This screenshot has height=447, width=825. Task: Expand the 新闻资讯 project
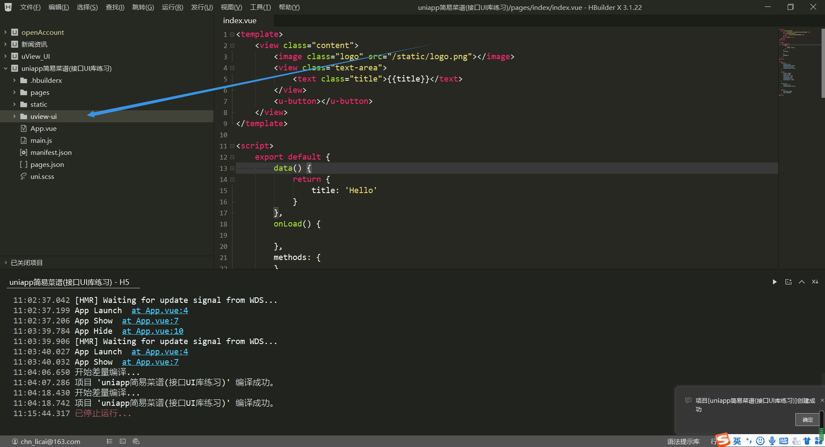point(6,44)
